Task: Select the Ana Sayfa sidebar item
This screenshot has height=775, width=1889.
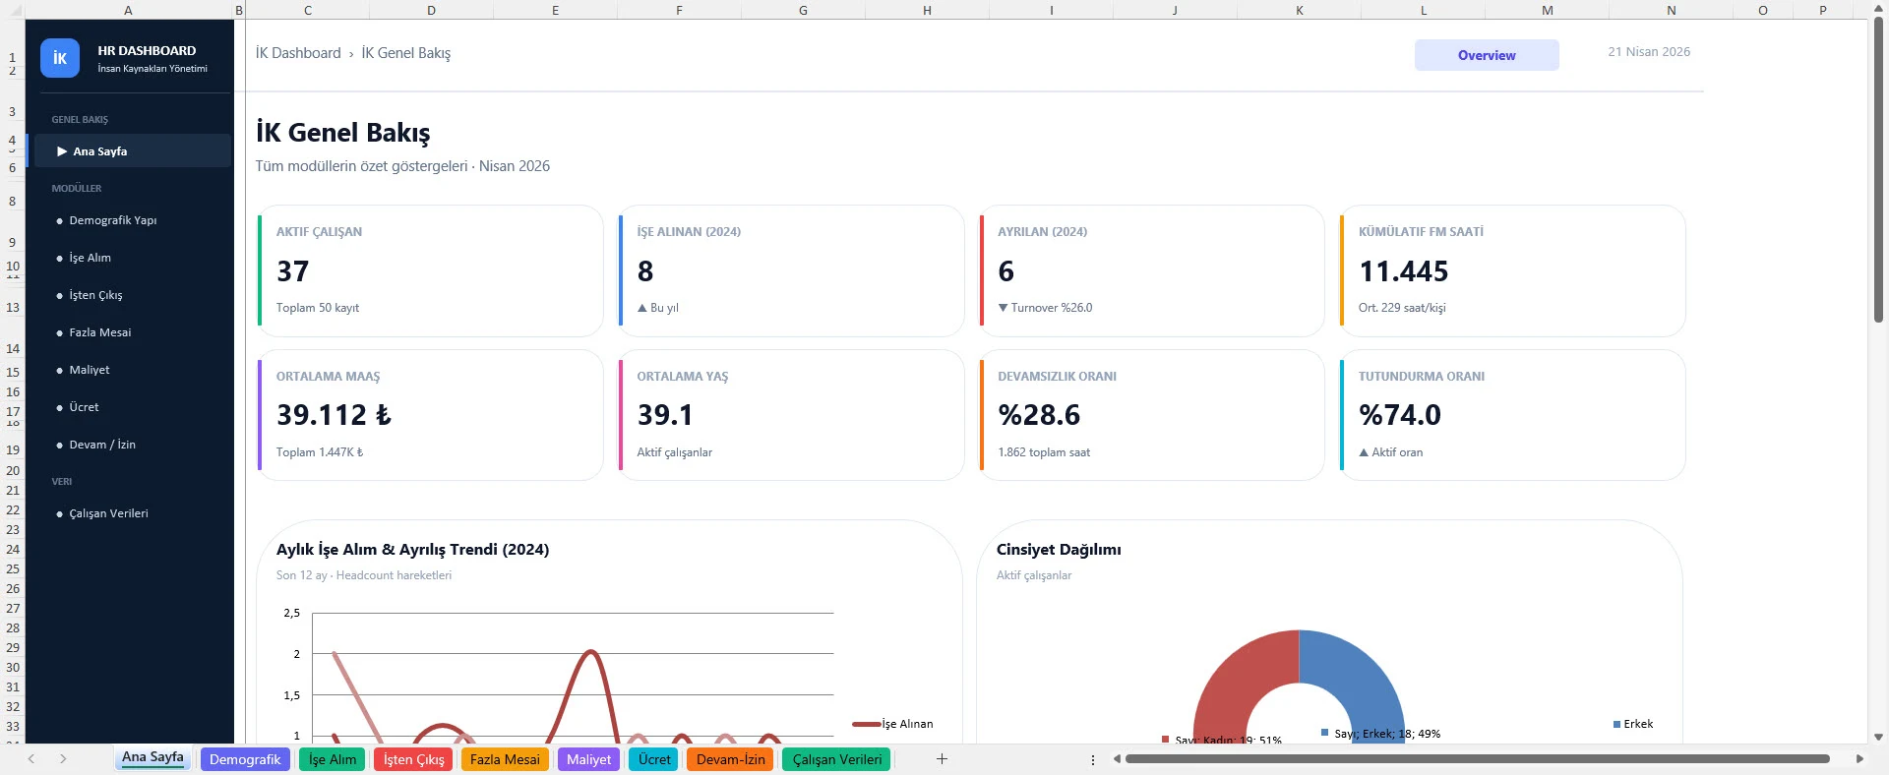Action: click(99, 151)
